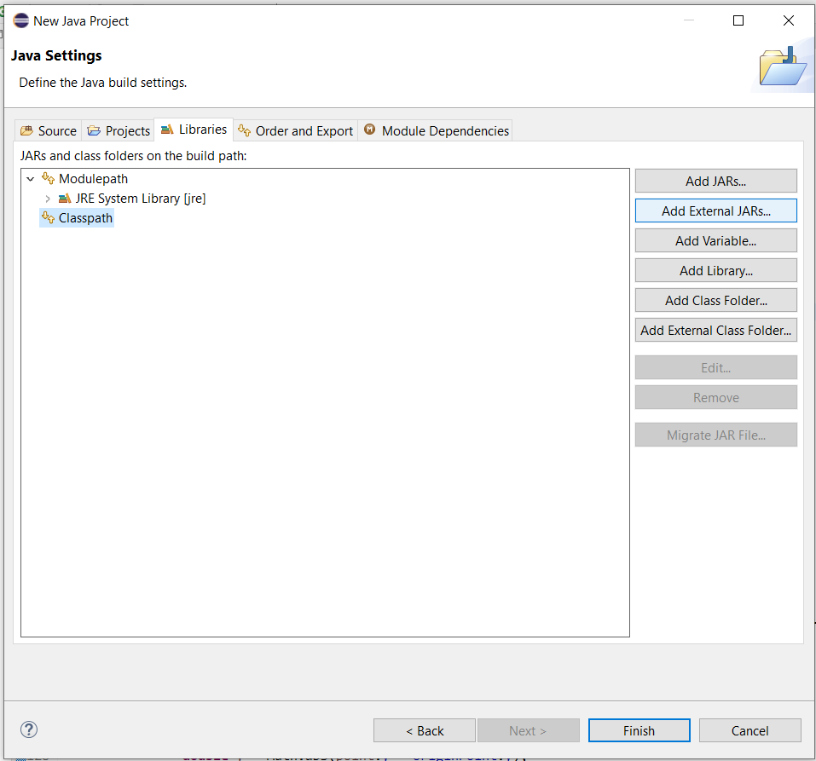Image resolution: width=816 pixels, height=761 pixels.
Task: Click the Source tab folder icon
Action: 27,131
